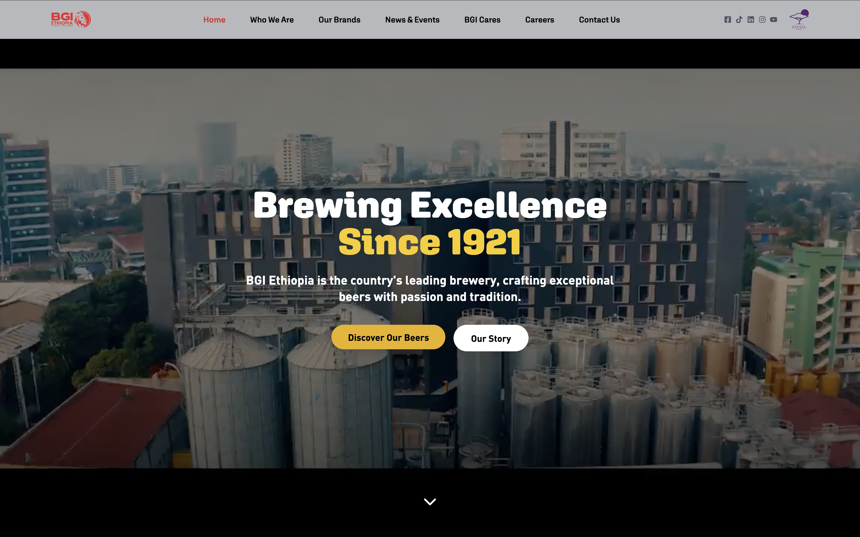Click the Discover Our Beers button
This screenshot has width=860, height=537.
(x=388, y=337)
